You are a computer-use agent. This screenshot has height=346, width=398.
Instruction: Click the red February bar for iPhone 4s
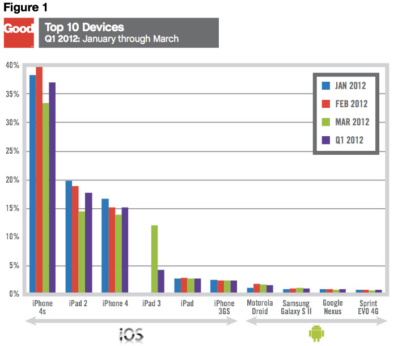(x=39, y=180)
